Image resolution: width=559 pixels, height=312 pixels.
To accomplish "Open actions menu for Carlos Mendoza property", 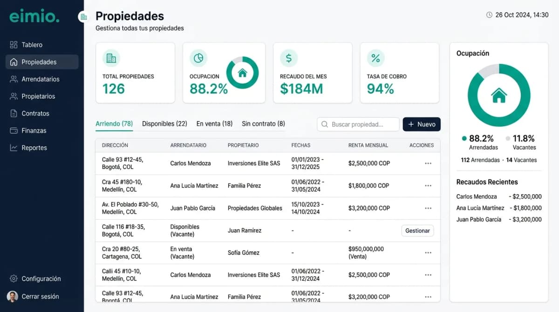I will 428,163.
